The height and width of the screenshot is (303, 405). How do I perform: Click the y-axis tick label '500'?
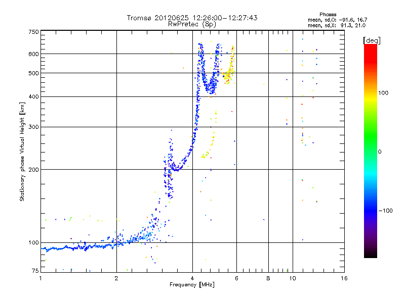(x=33, y=73)
